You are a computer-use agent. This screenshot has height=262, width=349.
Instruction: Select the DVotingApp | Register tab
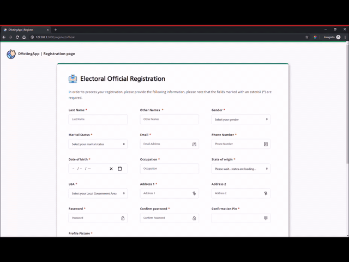[x=26, y=30]
